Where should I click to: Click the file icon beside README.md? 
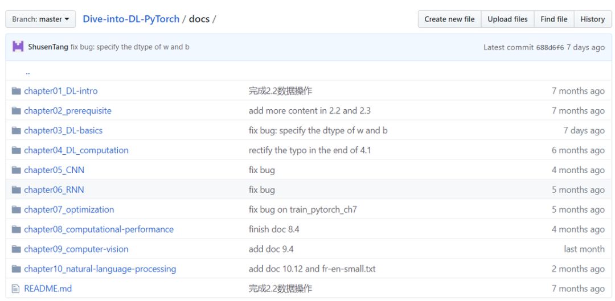click(x=16, y=289)
